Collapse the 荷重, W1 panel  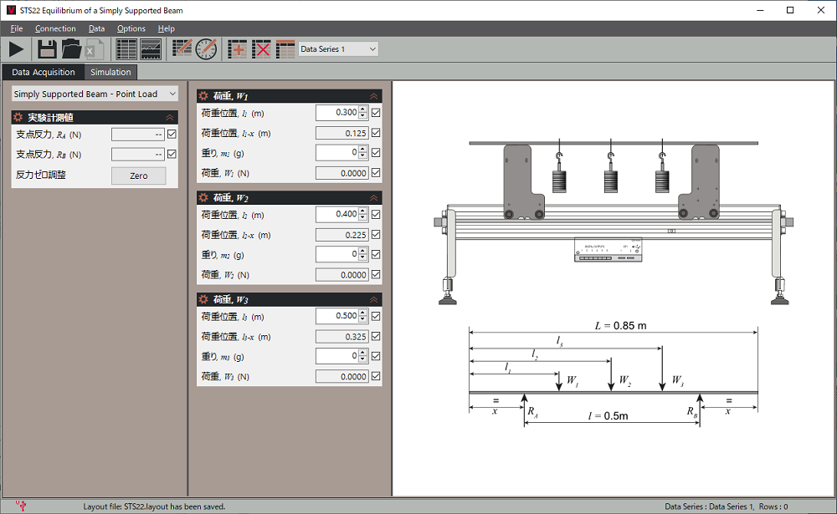pos(373,96)
